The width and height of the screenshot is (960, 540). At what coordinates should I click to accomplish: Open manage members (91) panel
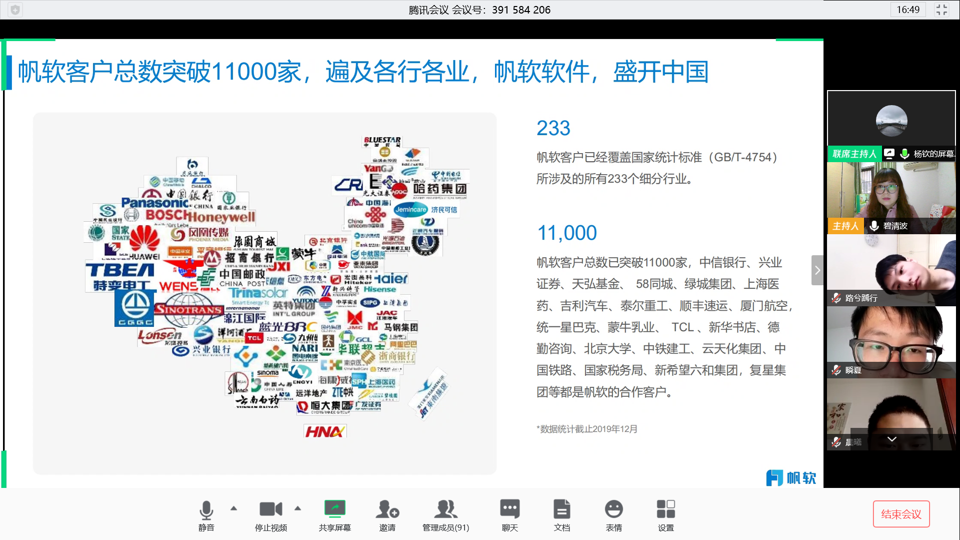(x=445, y=509)
